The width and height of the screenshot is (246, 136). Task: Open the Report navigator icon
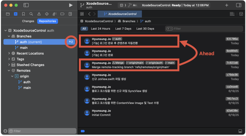point(70,14)
